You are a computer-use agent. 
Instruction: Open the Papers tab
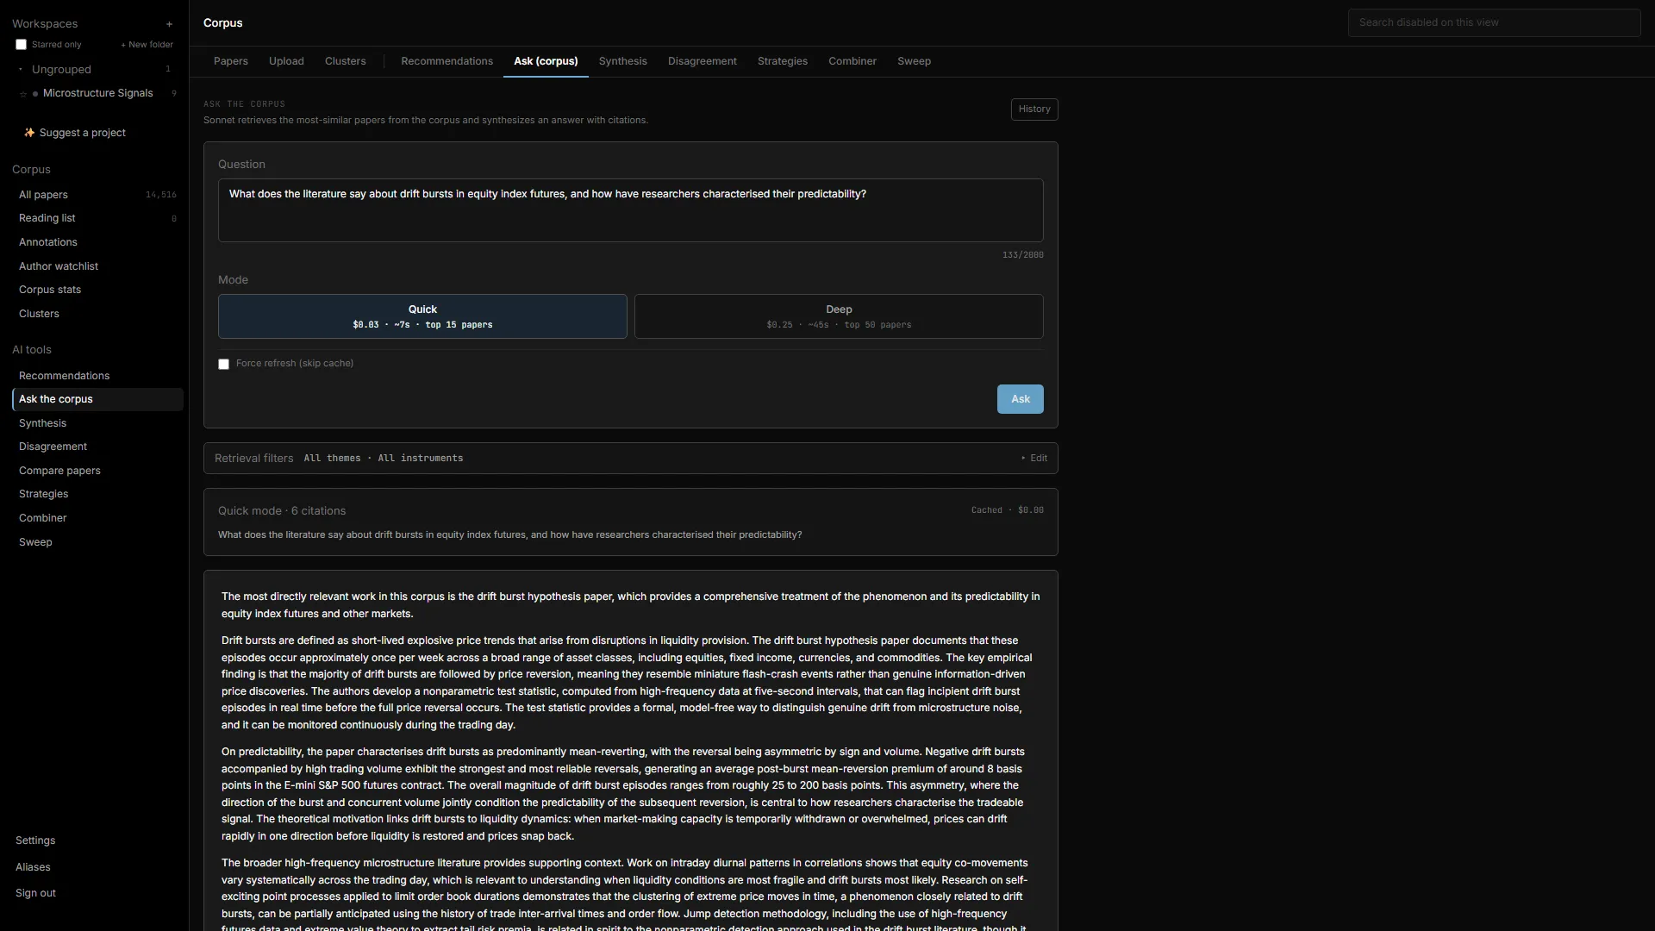click(231, 61)
